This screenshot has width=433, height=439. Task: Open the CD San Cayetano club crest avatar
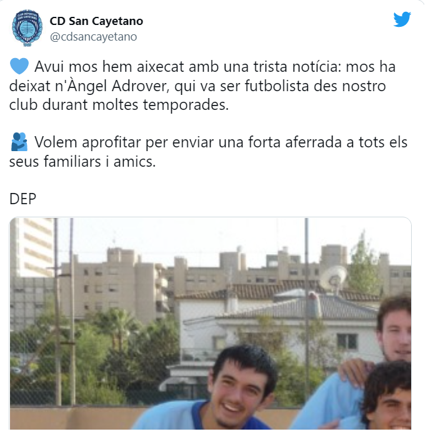coord(27,28)
